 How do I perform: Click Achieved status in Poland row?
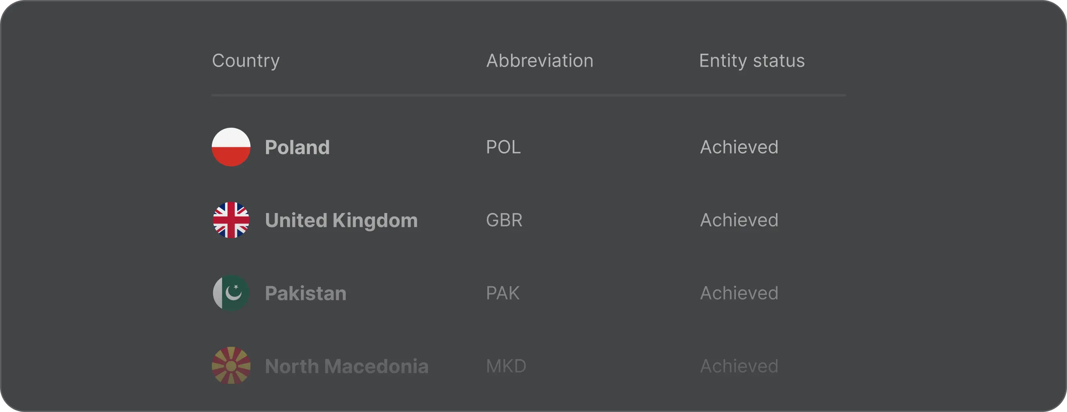click(x=739, y=147)
